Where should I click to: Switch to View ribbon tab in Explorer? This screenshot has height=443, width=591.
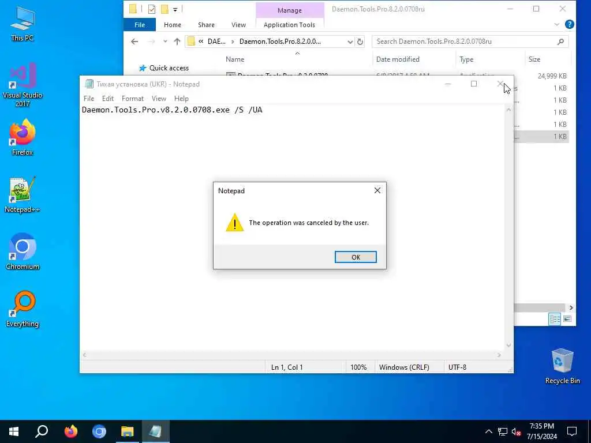point(238,25)
